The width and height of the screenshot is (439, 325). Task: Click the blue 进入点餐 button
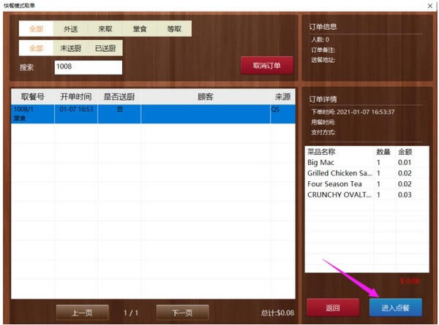[x=395, y=307]
